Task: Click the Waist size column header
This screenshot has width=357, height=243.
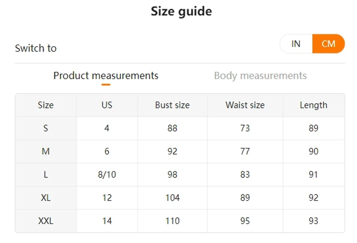Action: pos(245,105)
